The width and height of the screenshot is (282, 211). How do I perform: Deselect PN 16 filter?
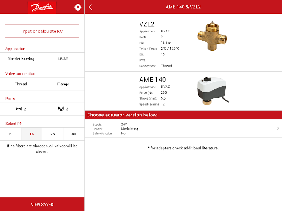coord(31,134)
